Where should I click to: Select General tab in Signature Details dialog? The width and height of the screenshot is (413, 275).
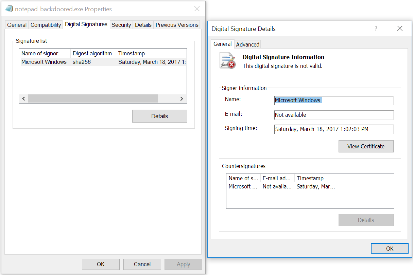223,44
